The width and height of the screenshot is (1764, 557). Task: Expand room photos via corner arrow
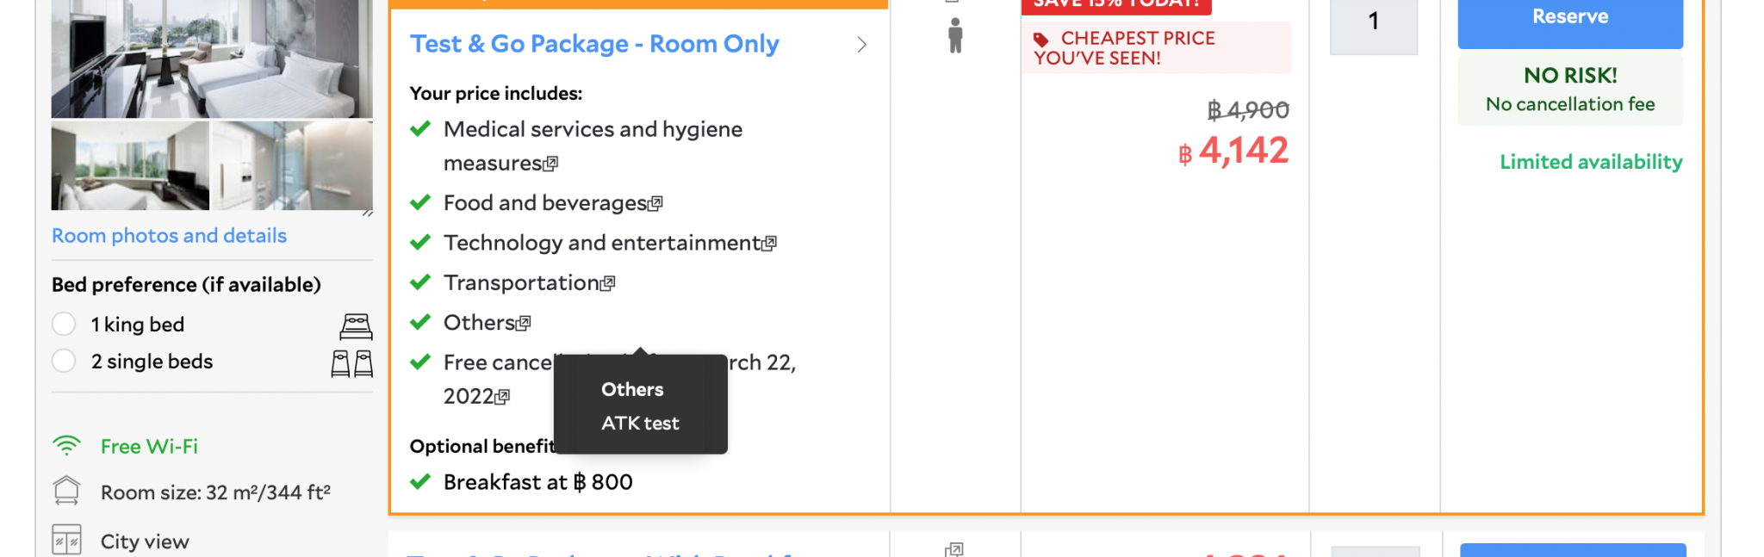pyautogui.click(x=368, y=213)
